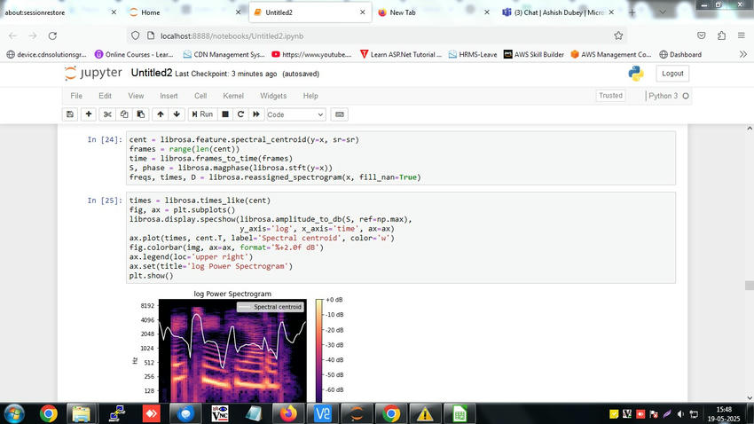
Task: Insert a cell below with plus icon
Action: pos(89,114)
